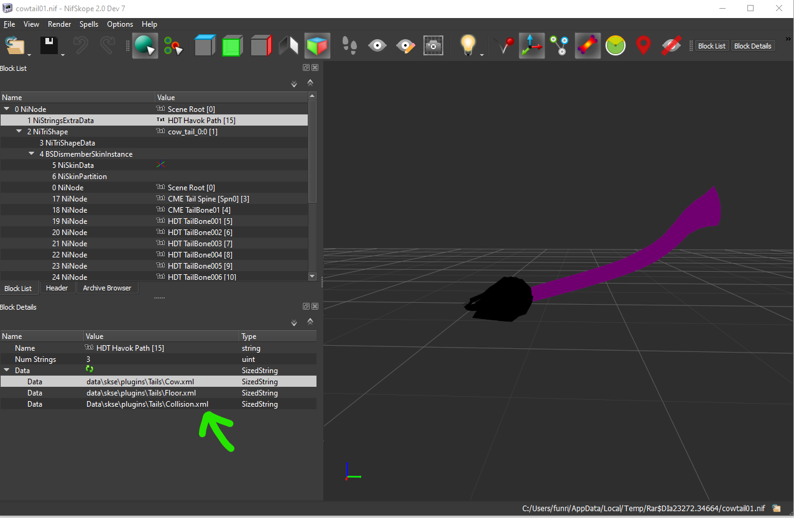Select the Block List bottom tab
Image resolution: width=794 pixels, height=518 pixels.
18,289
